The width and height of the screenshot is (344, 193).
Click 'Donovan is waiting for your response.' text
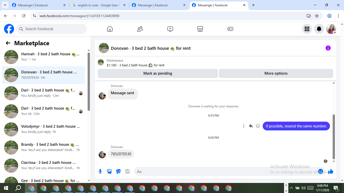[214, 106]
